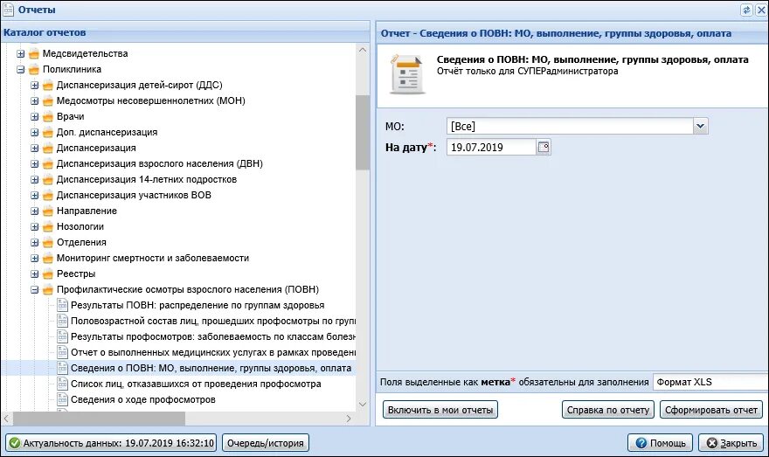Expand Доп. диспансеризация node
This screenshot has height=457, width=769.
click(x=34, y=132)
